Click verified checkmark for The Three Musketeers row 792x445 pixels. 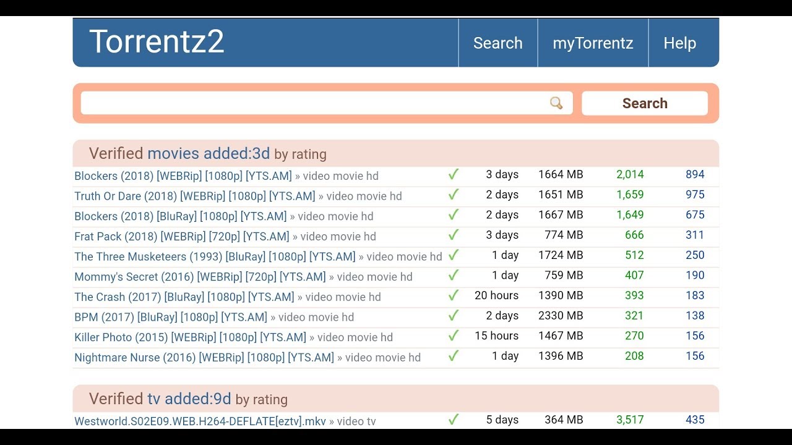tap(454, 255)
